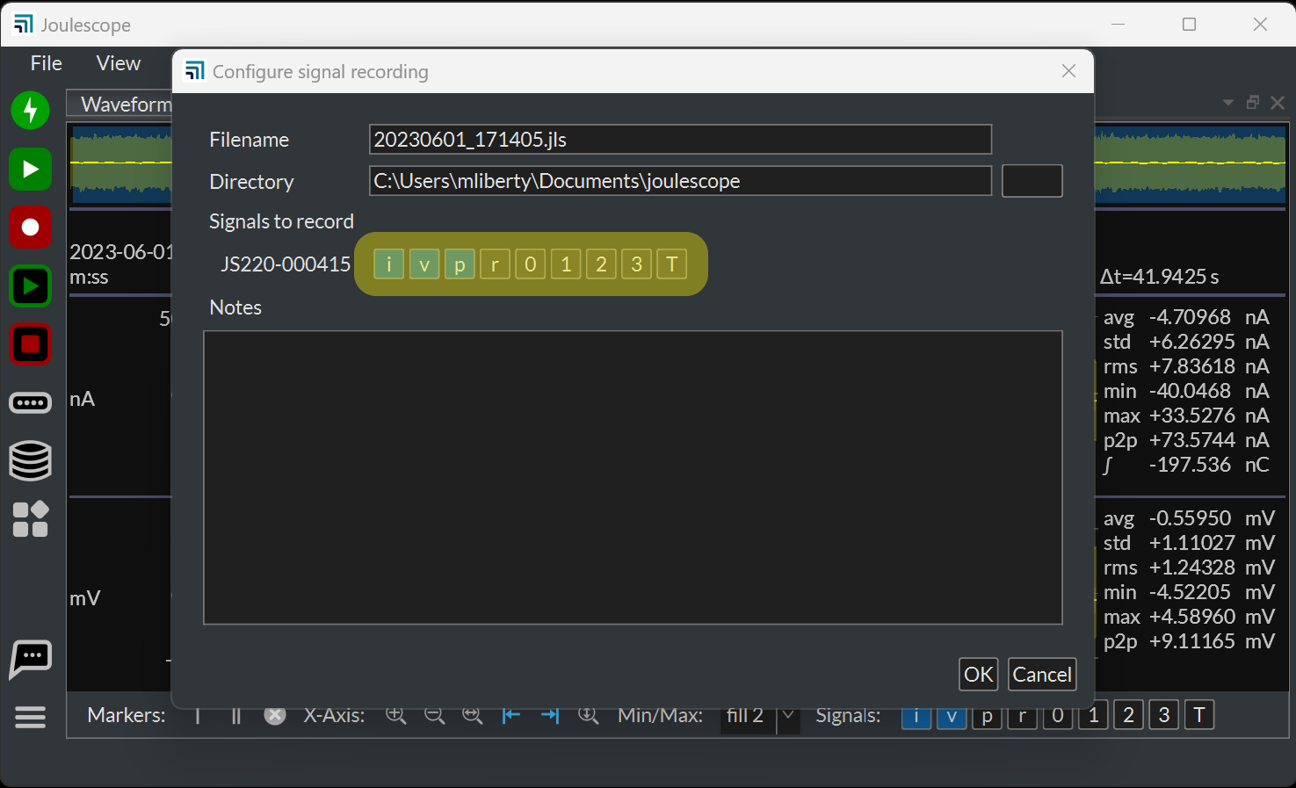The image size is (1296, 788).
Task: Open the help speech-bubble icon
Action: pos(31,659)
